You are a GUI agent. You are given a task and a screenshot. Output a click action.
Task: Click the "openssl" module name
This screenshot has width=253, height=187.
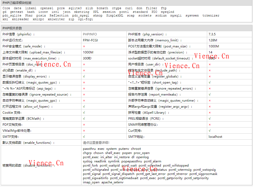47,8
